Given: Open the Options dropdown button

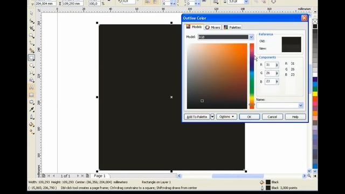Looking at the screenshot, I should (x=226, y=116).
